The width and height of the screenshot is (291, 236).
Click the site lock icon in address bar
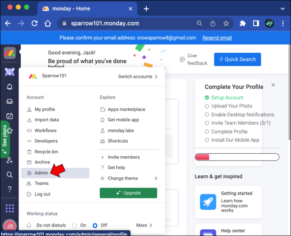tap(65, 23)
